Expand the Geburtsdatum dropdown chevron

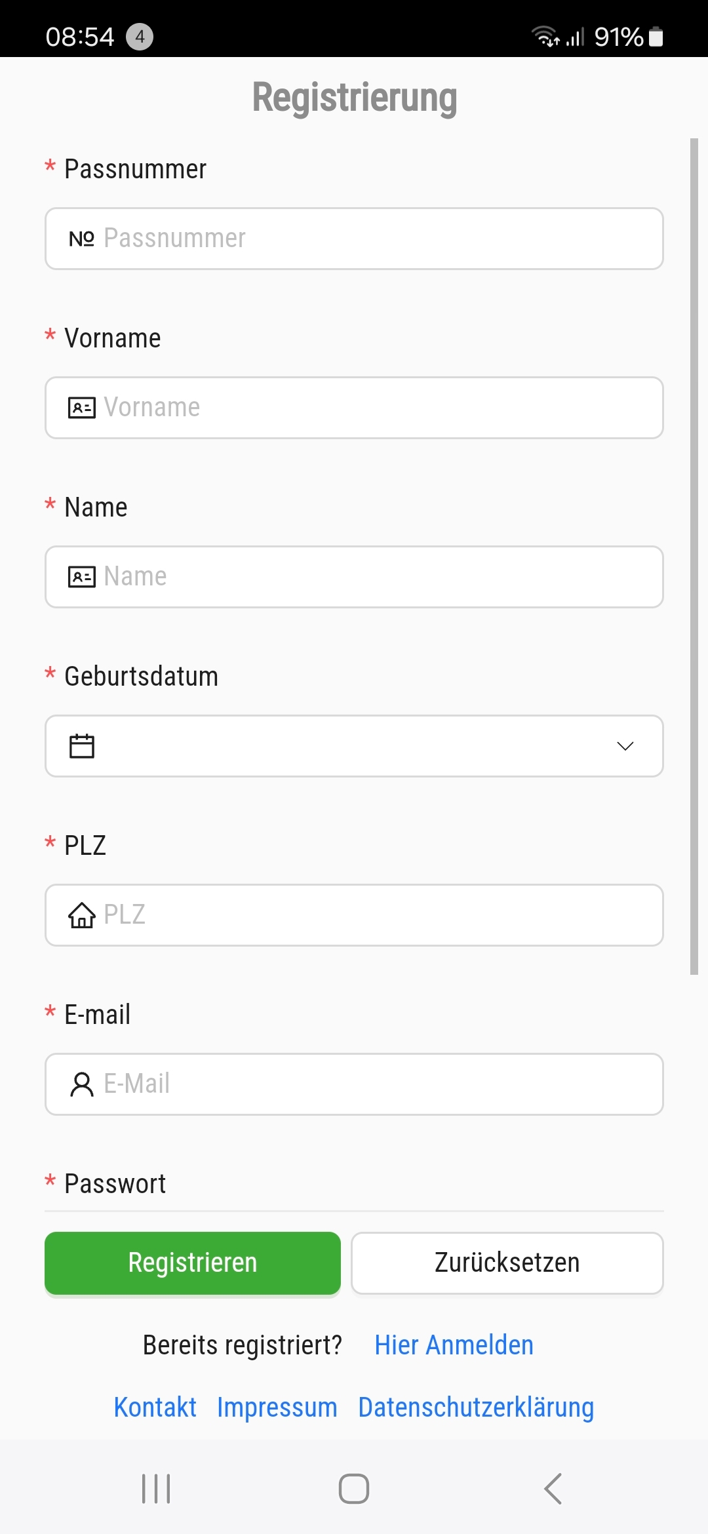tap(625, 746)
